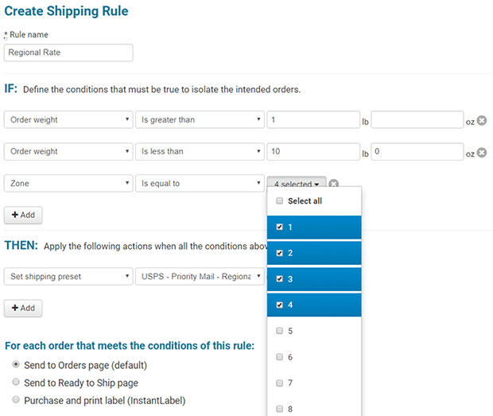Image resolution: width=493 pixels, height=416 pixels.
Task: Click the lb field containing 1
Action: coord(313,119)
